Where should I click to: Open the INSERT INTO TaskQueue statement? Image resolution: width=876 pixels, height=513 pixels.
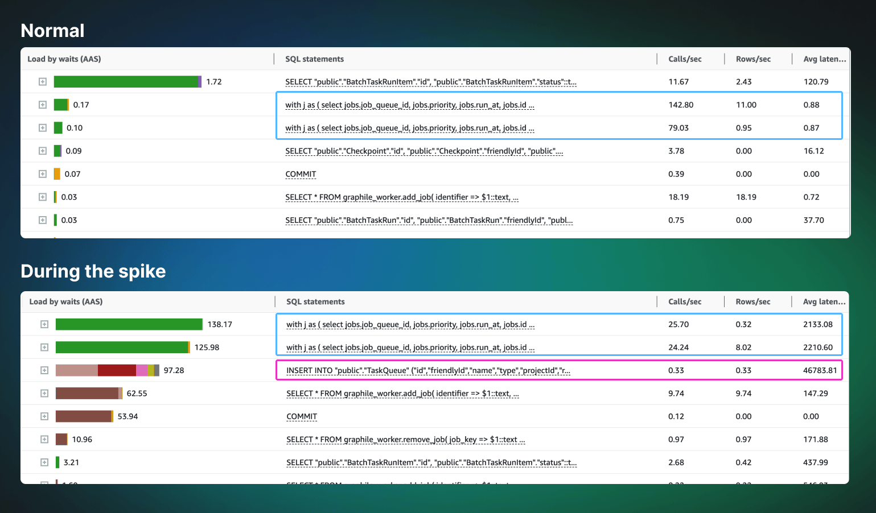pos(428,371)
